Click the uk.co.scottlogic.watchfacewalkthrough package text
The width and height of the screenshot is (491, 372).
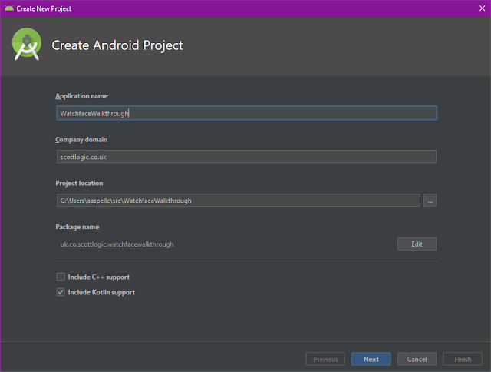117,244
